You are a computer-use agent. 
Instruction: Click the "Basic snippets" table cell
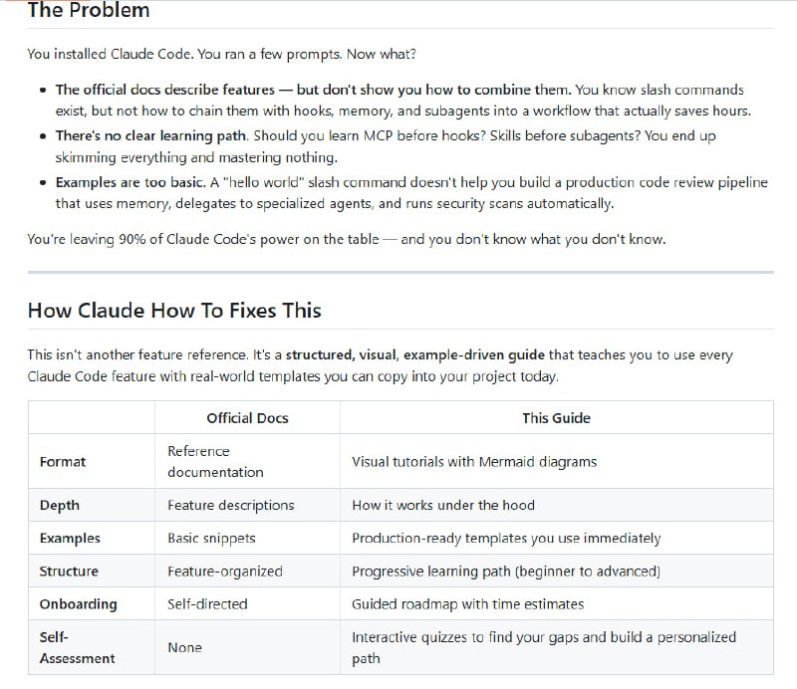211,538
